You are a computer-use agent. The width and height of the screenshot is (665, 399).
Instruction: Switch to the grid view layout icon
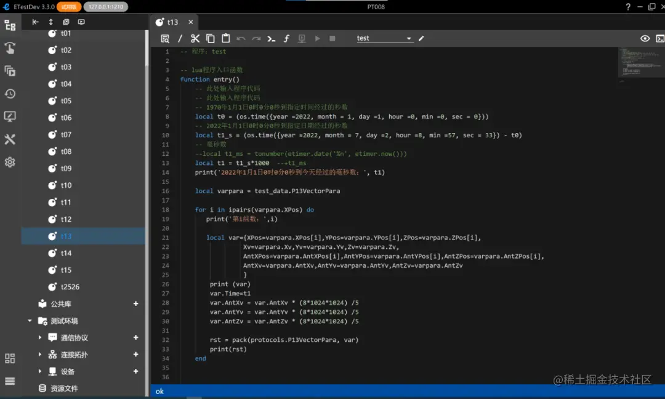tap(10, 358)
